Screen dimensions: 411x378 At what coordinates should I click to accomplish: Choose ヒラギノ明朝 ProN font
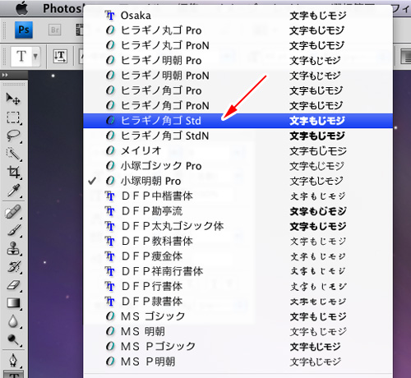(x=238, y=76)
